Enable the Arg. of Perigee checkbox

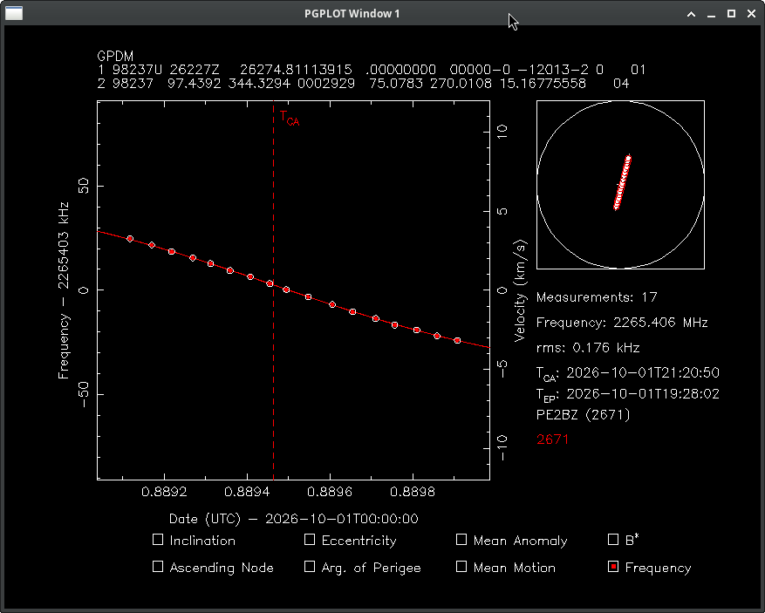click(310, 567)
